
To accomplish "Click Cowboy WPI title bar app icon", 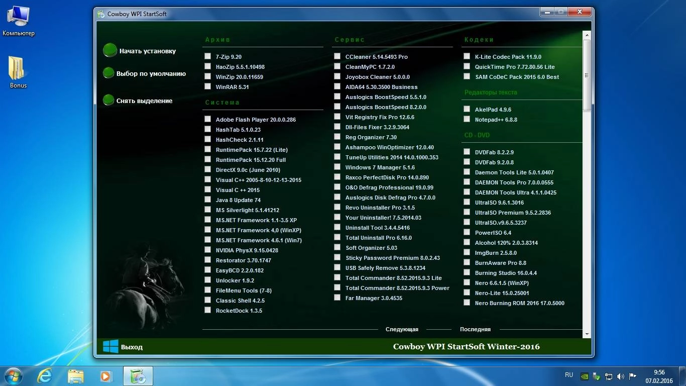I will (x=101, y=14).
